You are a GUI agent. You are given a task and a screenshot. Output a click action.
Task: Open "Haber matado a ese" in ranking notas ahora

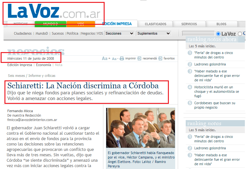coord(217,76)
